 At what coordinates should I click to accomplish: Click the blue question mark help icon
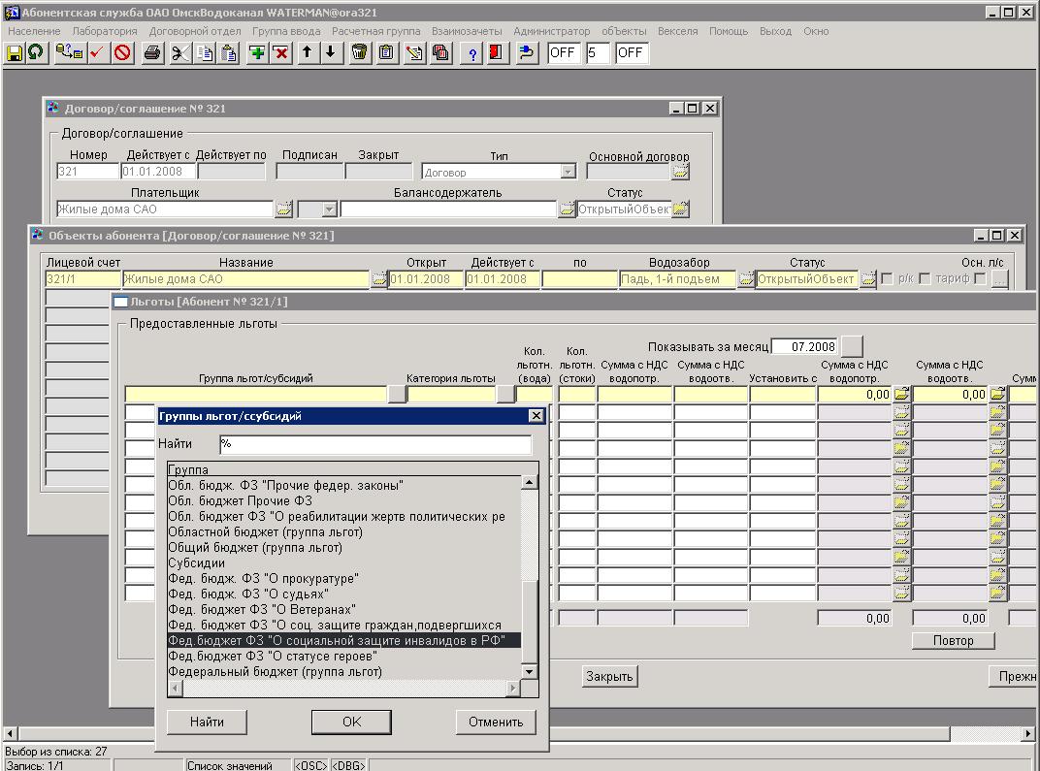pyautogui.click(x=474, y=53)
